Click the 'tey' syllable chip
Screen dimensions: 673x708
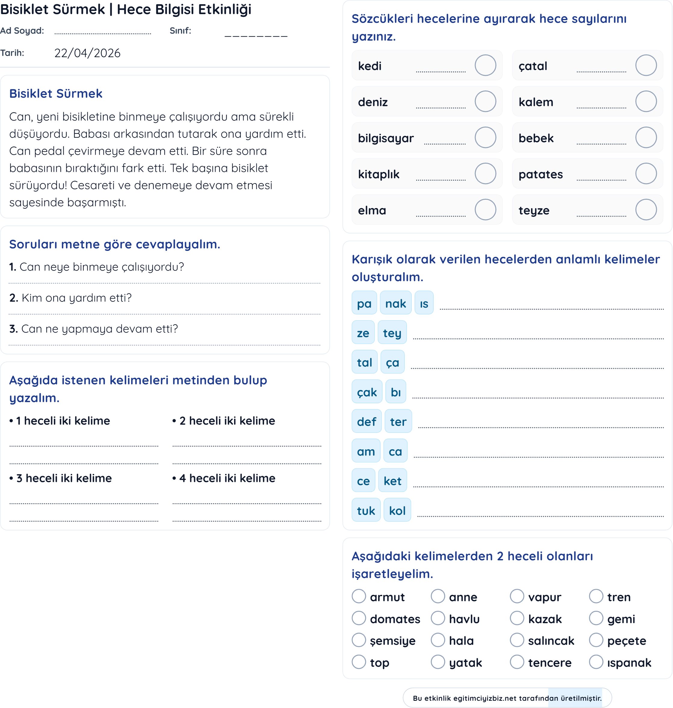(392, 333)
